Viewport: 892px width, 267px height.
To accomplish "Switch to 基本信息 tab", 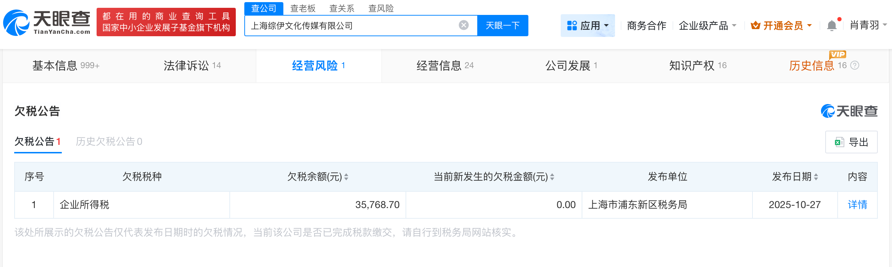I will pyautogui.click(x=66, y=66).
